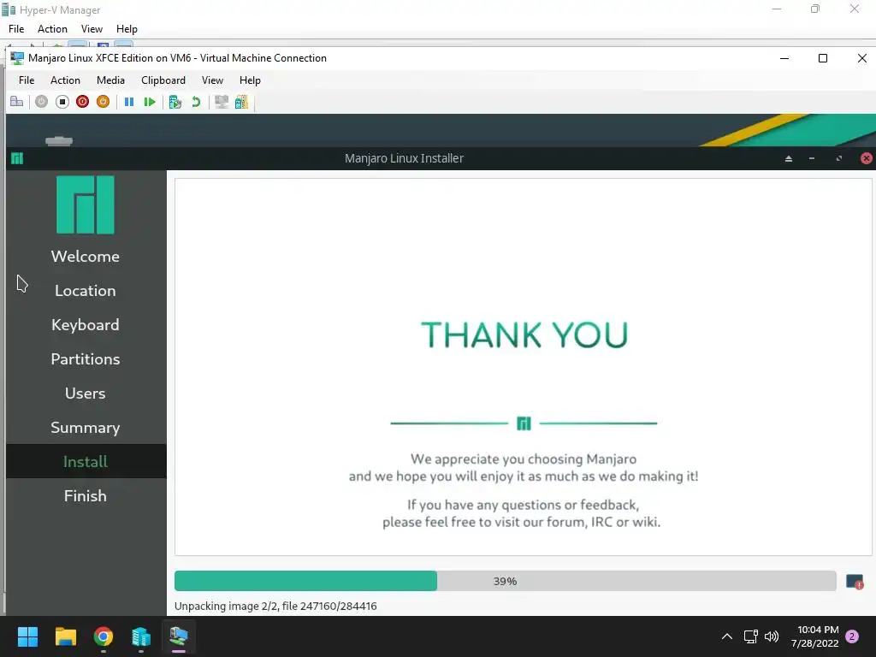Click the large Manjaro logo in sidebar

[x=86, y=204]
